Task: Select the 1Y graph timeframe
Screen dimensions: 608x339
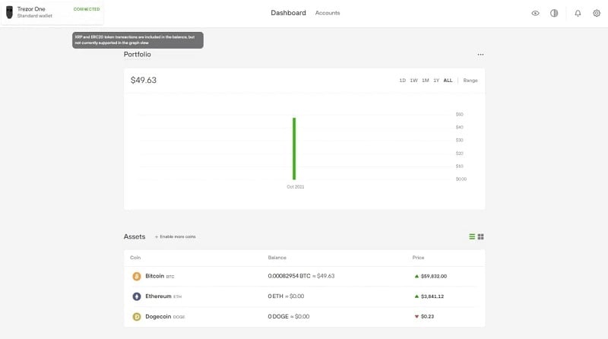Action: [436, 81]
